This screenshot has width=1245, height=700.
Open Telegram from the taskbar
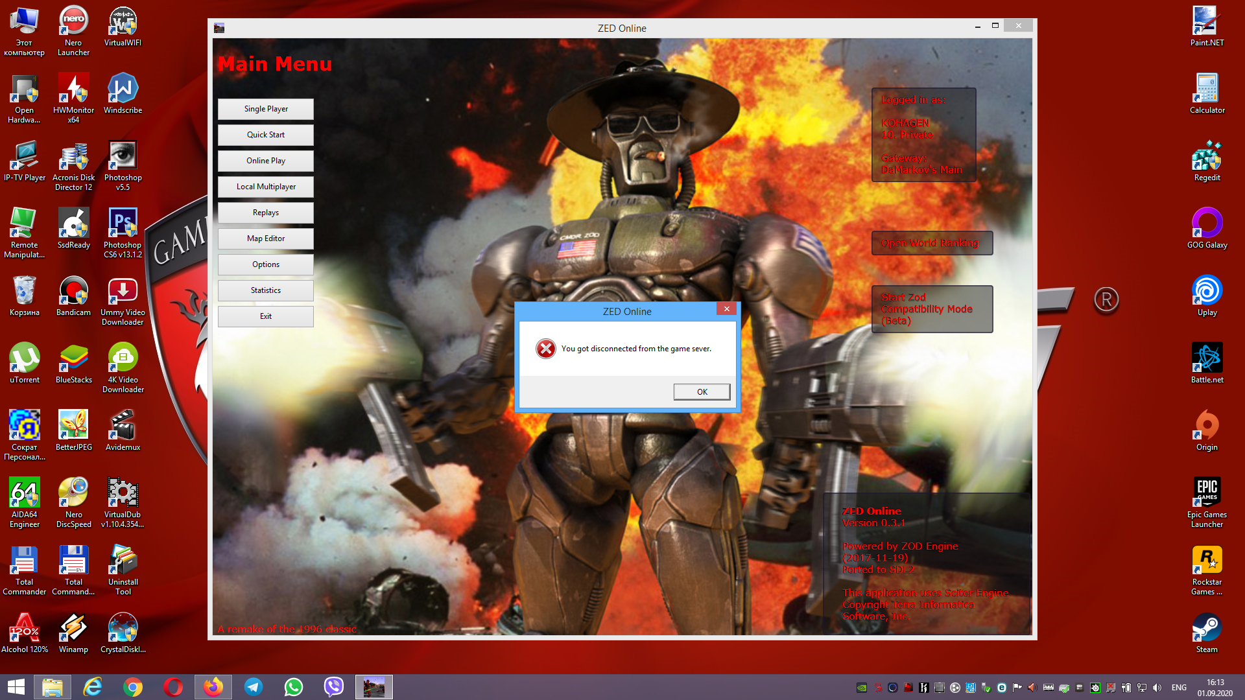[253, 687]
